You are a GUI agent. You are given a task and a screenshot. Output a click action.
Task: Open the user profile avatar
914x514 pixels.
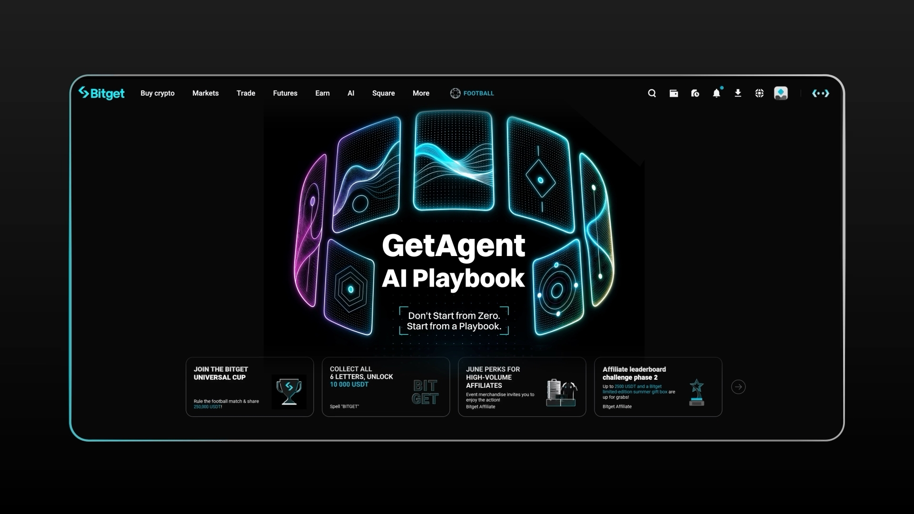[781, 93]
